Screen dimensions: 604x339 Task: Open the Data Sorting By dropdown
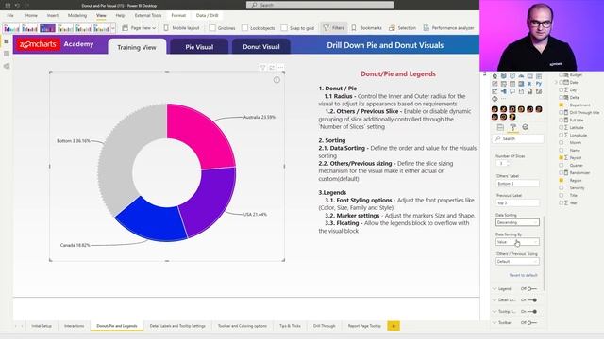(517, 242)
